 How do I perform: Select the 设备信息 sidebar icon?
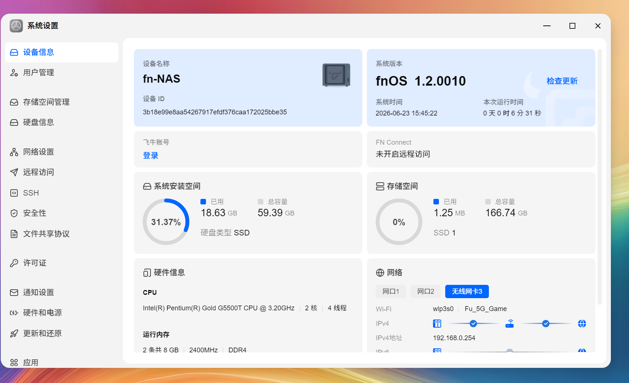tap(14, 52)
